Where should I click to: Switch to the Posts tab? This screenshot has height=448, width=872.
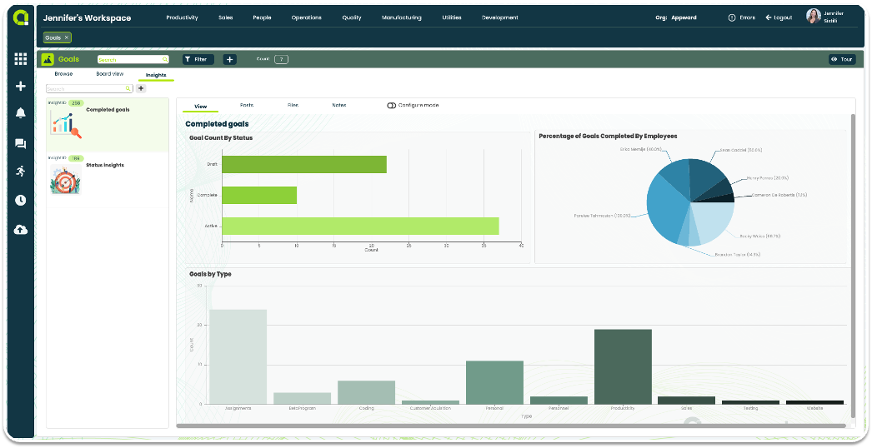point(247,105)
